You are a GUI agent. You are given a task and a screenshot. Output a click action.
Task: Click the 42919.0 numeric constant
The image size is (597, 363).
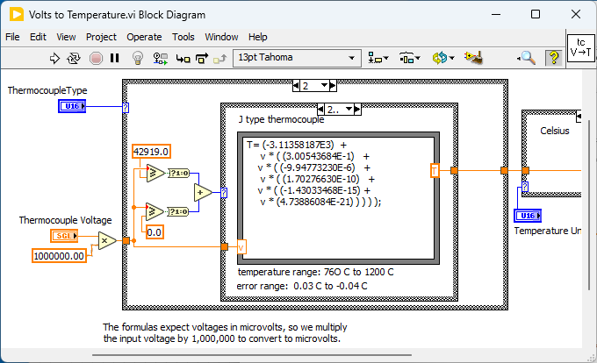(x=151, y=152)
